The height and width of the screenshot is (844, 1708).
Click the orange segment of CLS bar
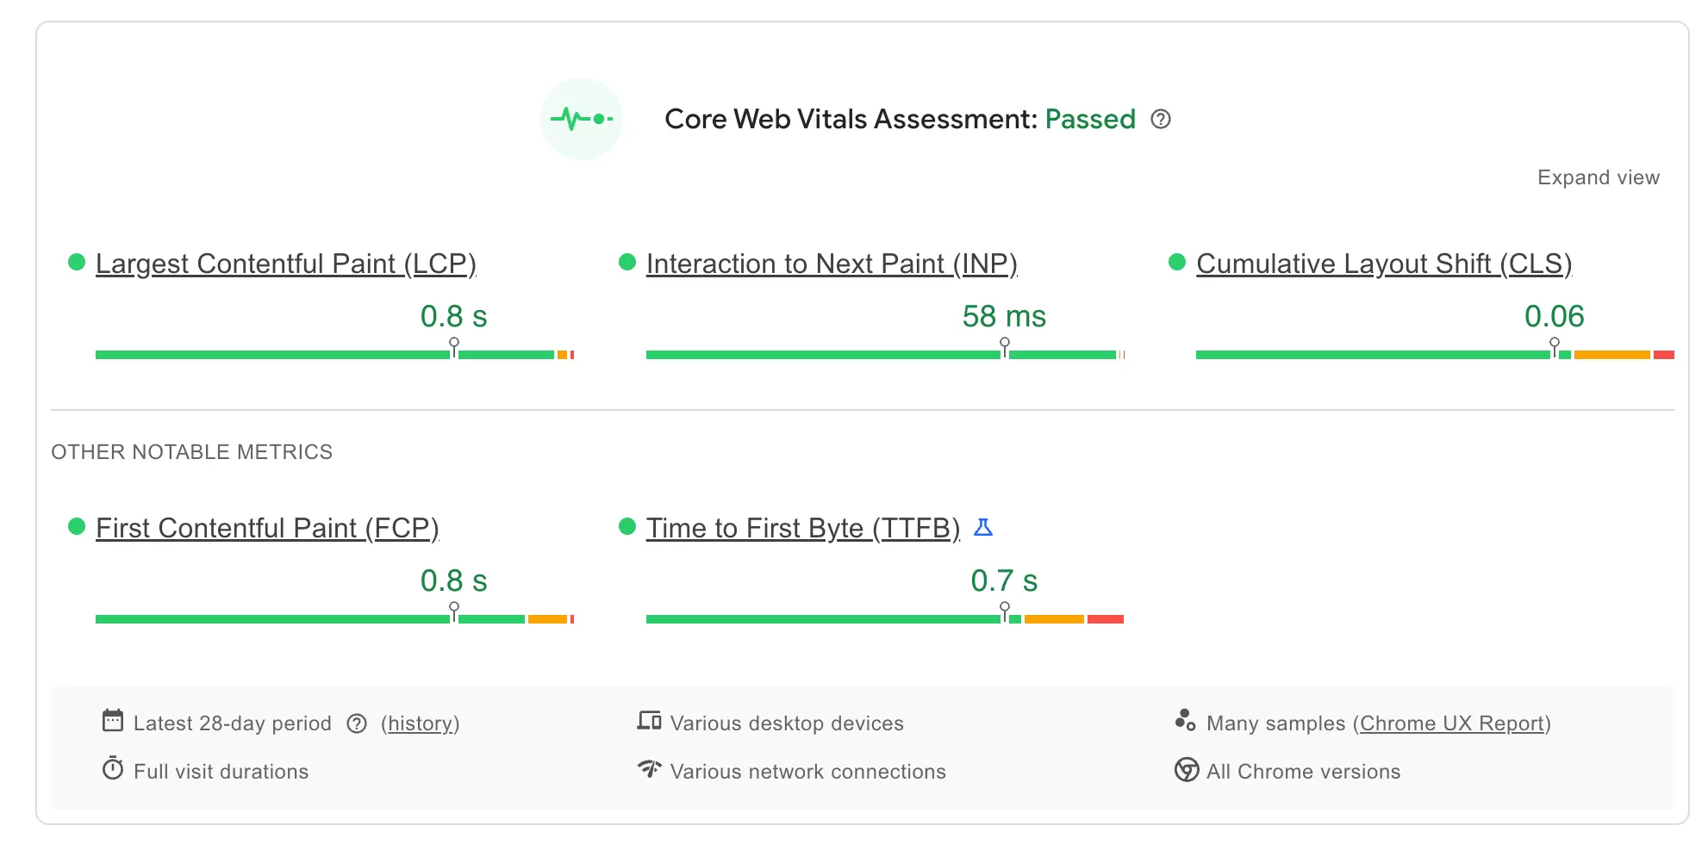[x=1611, y=355]
